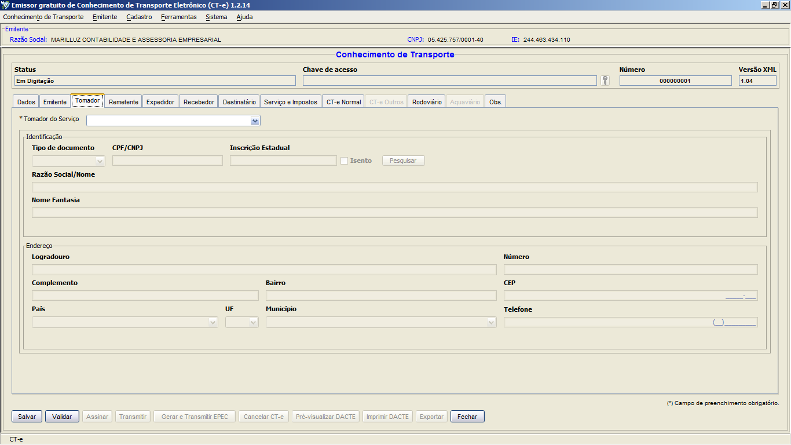791x445 pixels.
Task: Open the Ferramentas menu
Action: click(179, 17)
